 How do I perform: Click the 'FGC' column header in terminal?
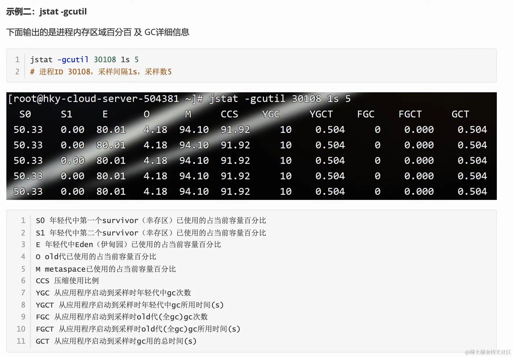tap(366, 114)
